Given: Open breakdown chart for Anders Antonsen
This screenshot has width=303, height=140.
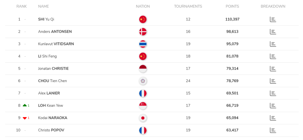Looking at the screenshot, I should click(273, 32).
